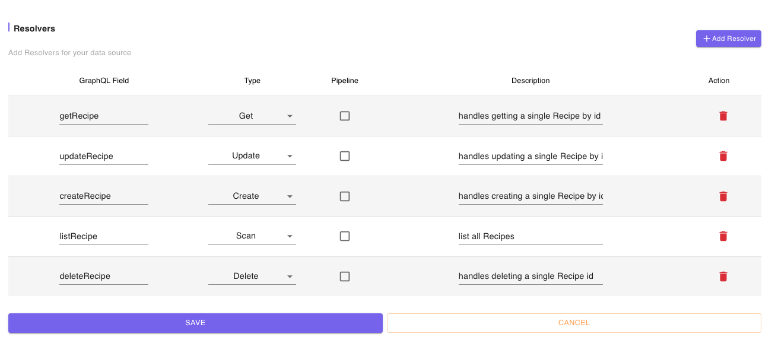This screenshot has height=340, width=775.
Task: Tick Pipeline checkbox in deleteRecipe row
Action: point(345,277)
